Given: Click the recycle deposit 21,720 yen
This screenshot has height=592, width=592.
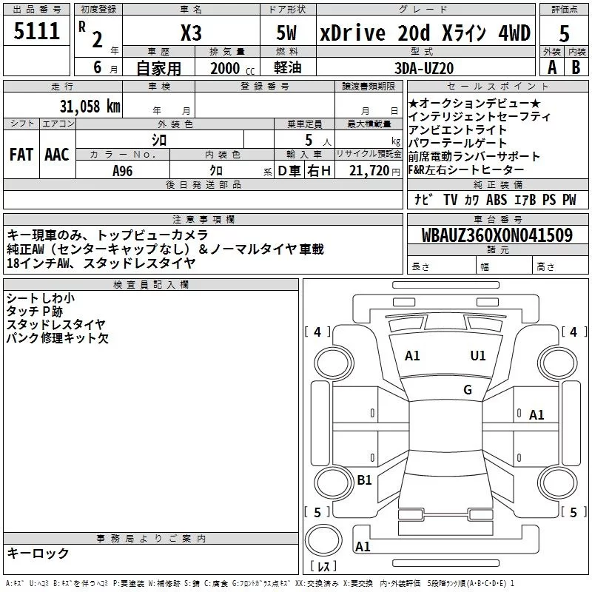Looking at the screenshot, I should click(x=374, y=171).
